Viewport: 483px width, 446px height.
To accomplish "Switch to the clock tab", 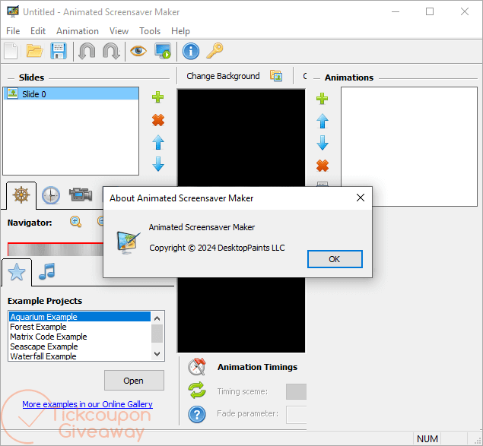I will 51,195.
